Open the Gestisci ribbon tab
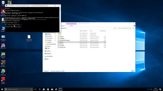Viewport: 163px width, 91px height. [x=71, y=26]
